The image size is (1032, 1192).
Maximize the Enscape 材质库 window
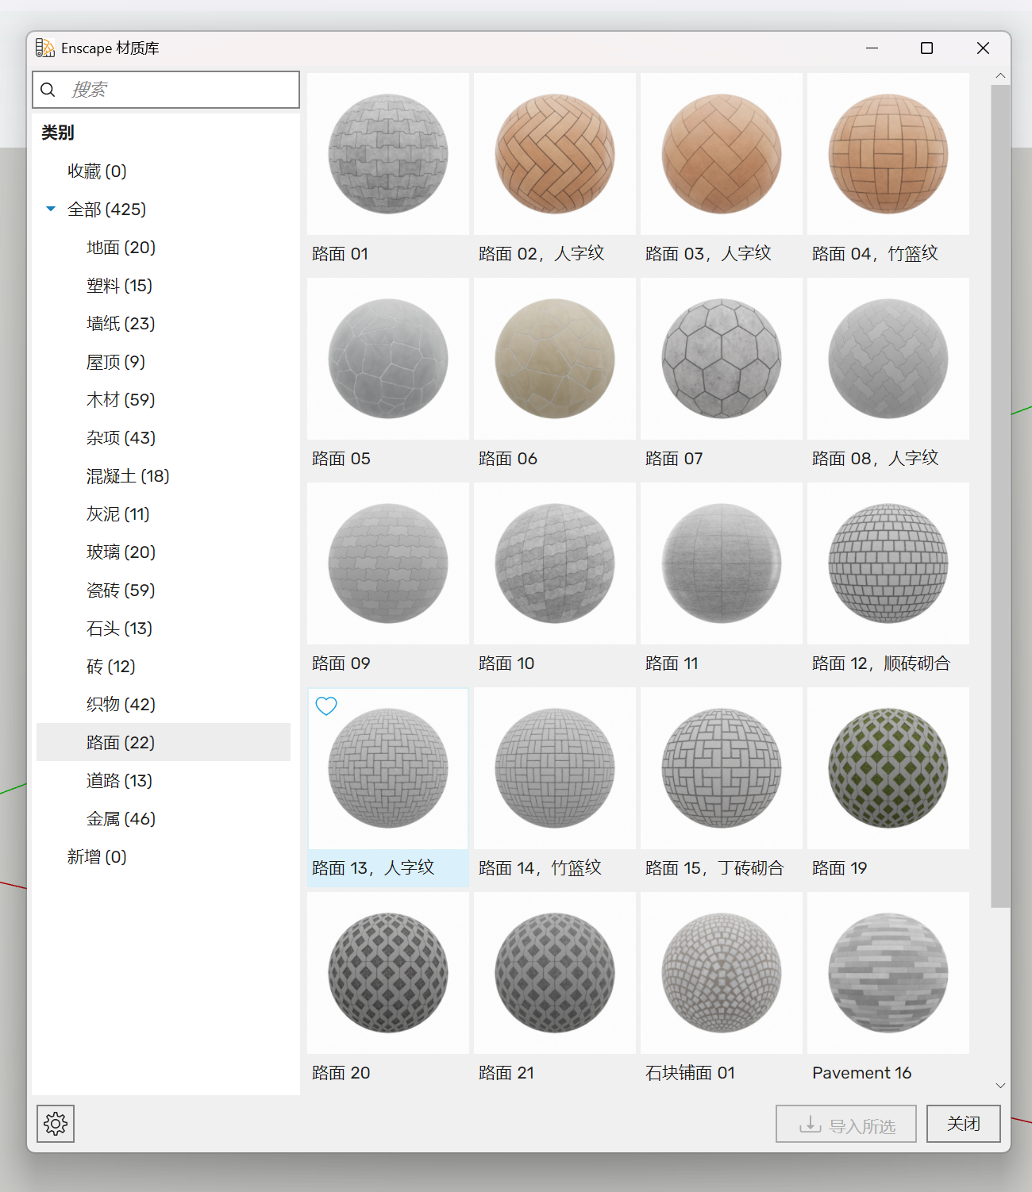click(x=926, y=48)
